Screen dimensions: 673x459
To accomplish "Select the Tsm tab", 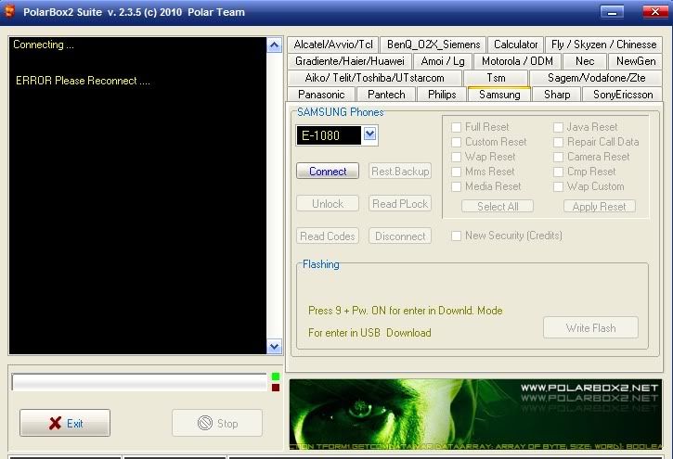I will [496, 78].
